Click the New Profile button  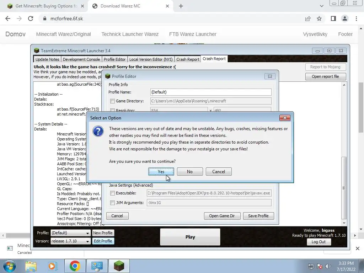coord(103,233)
